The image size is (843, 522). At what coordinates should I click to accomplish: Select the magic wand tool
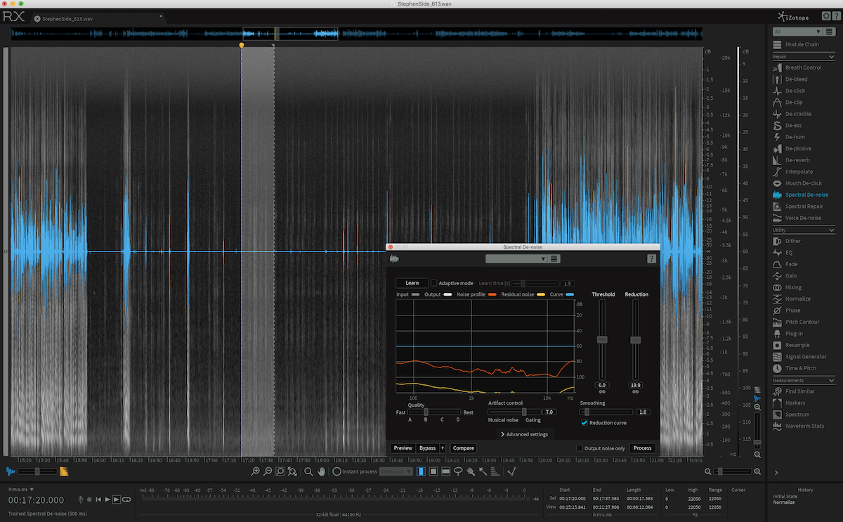tap(483, 471)
